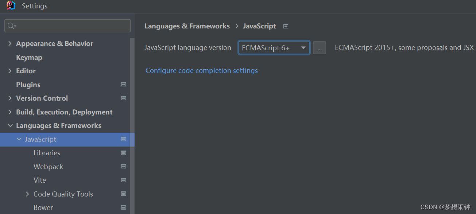Click the project-level icon next to Libraries
The width and height of the screenshot is (476, 214).
(124, 153)
